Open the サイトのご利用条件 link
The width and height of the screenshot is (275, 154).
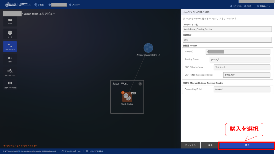(96, 151)
